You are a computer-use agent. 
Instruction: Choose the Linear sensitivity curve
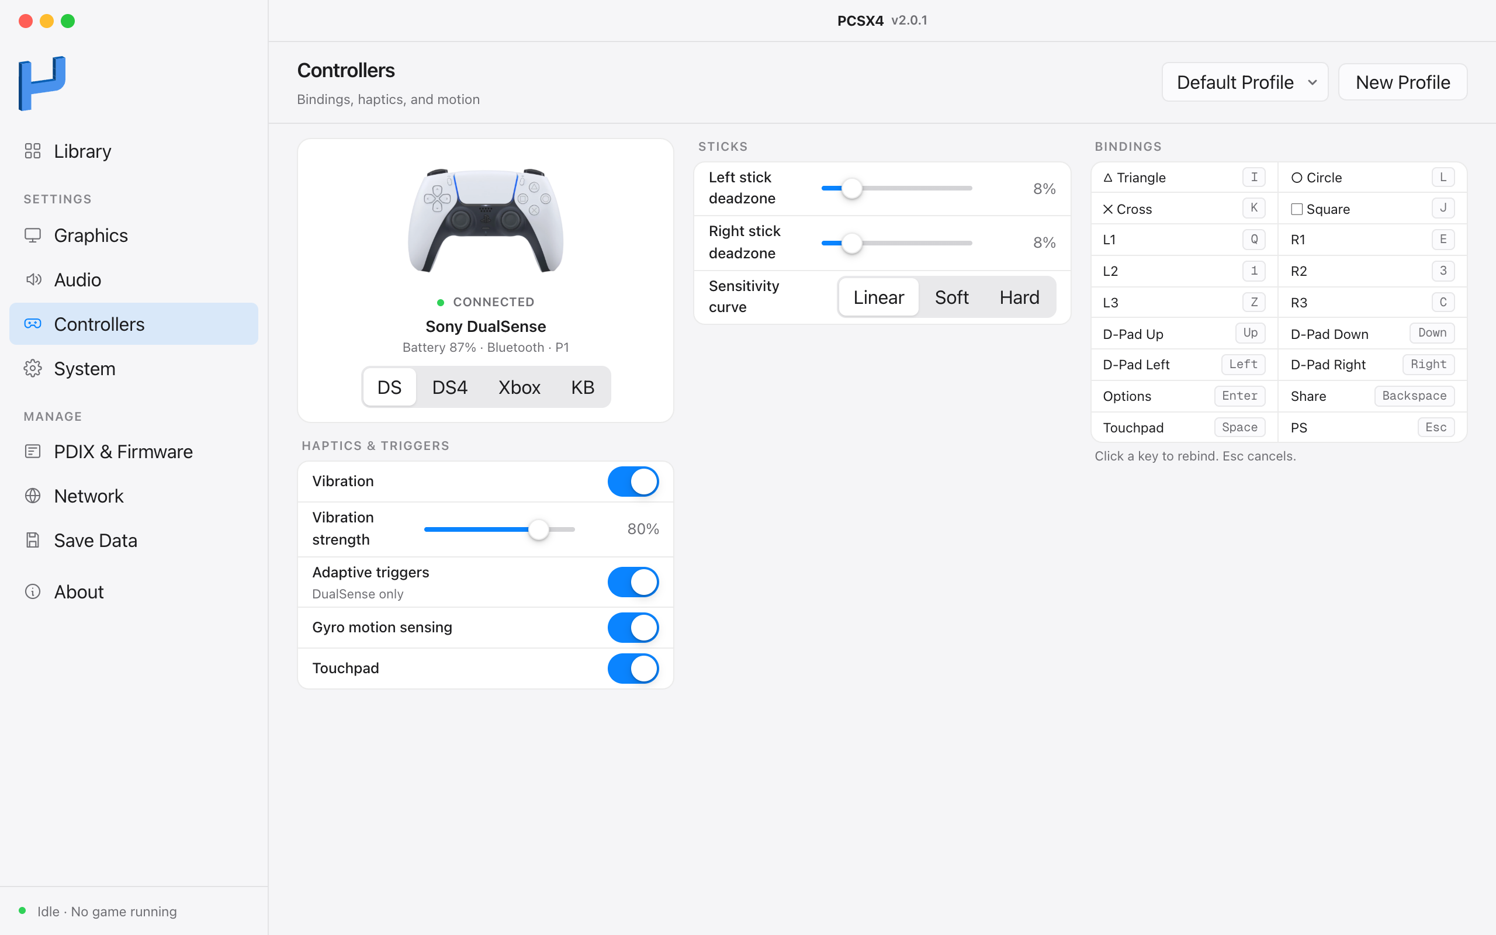(878, 297)
